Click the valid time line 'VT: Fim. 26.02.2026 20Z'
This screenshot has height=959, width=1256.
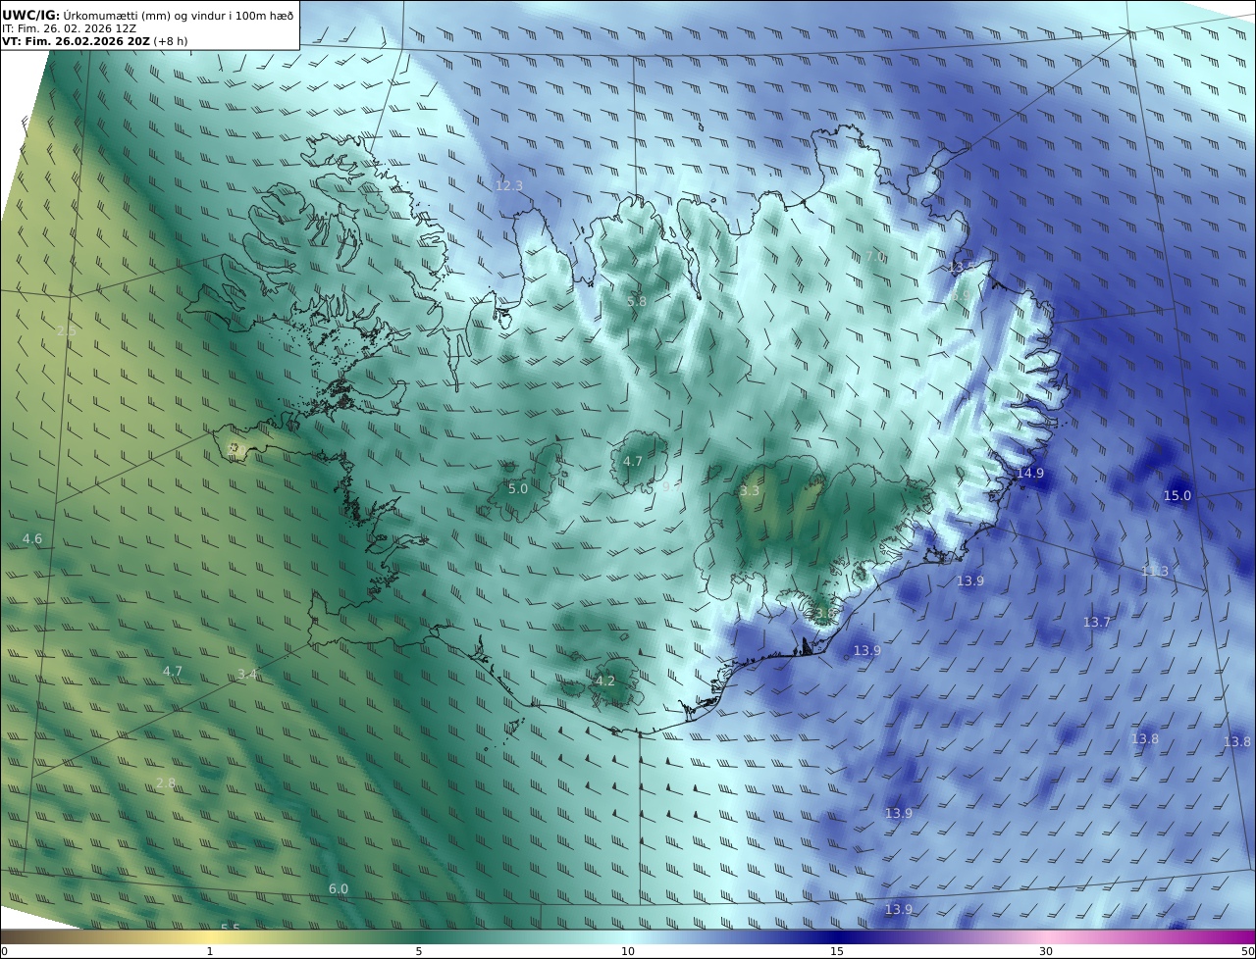click(76, 41)
